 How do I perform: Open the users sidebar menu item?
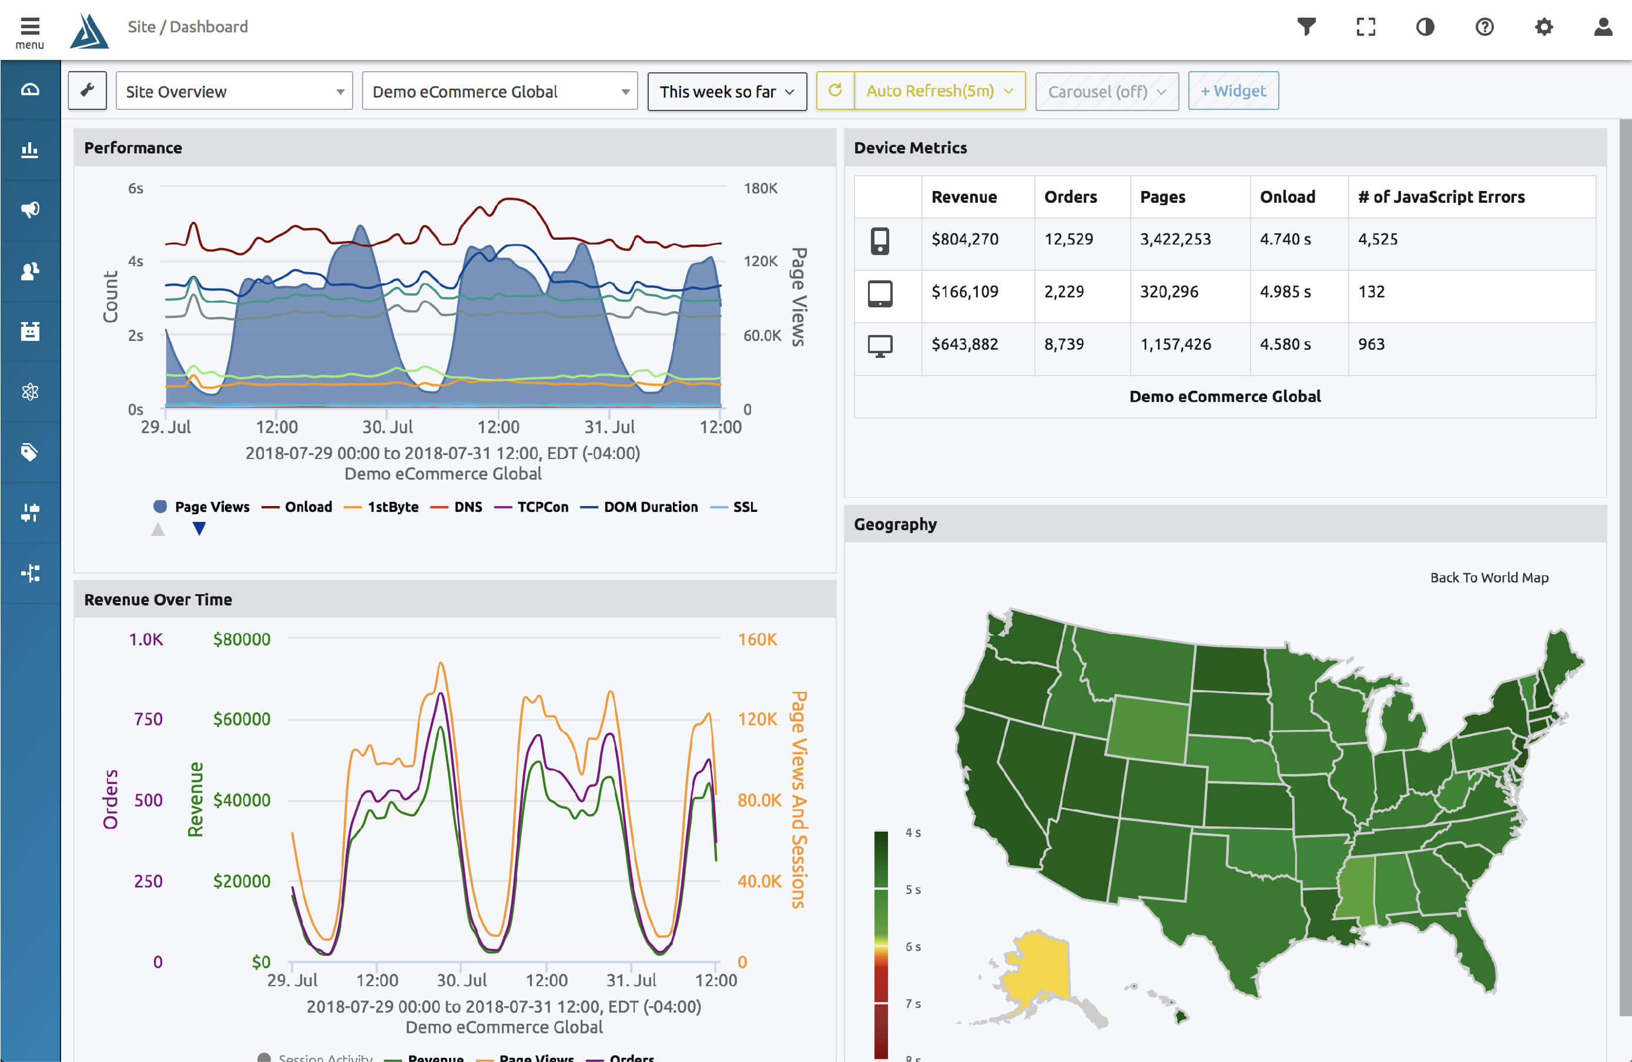(x=29, y=271)
